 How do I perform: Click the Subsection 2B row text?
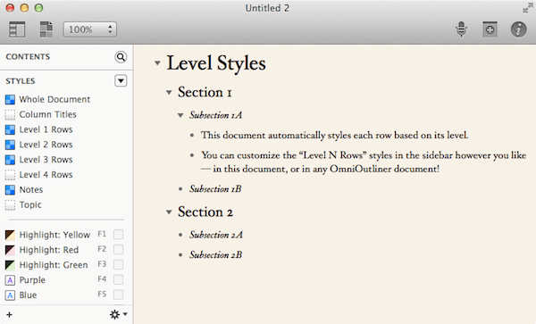point(215,254)
